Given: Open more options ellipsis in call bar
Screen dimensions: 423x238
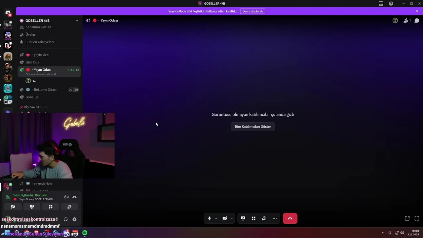Looking at the screenshot, I should click(x=275, y=218).
